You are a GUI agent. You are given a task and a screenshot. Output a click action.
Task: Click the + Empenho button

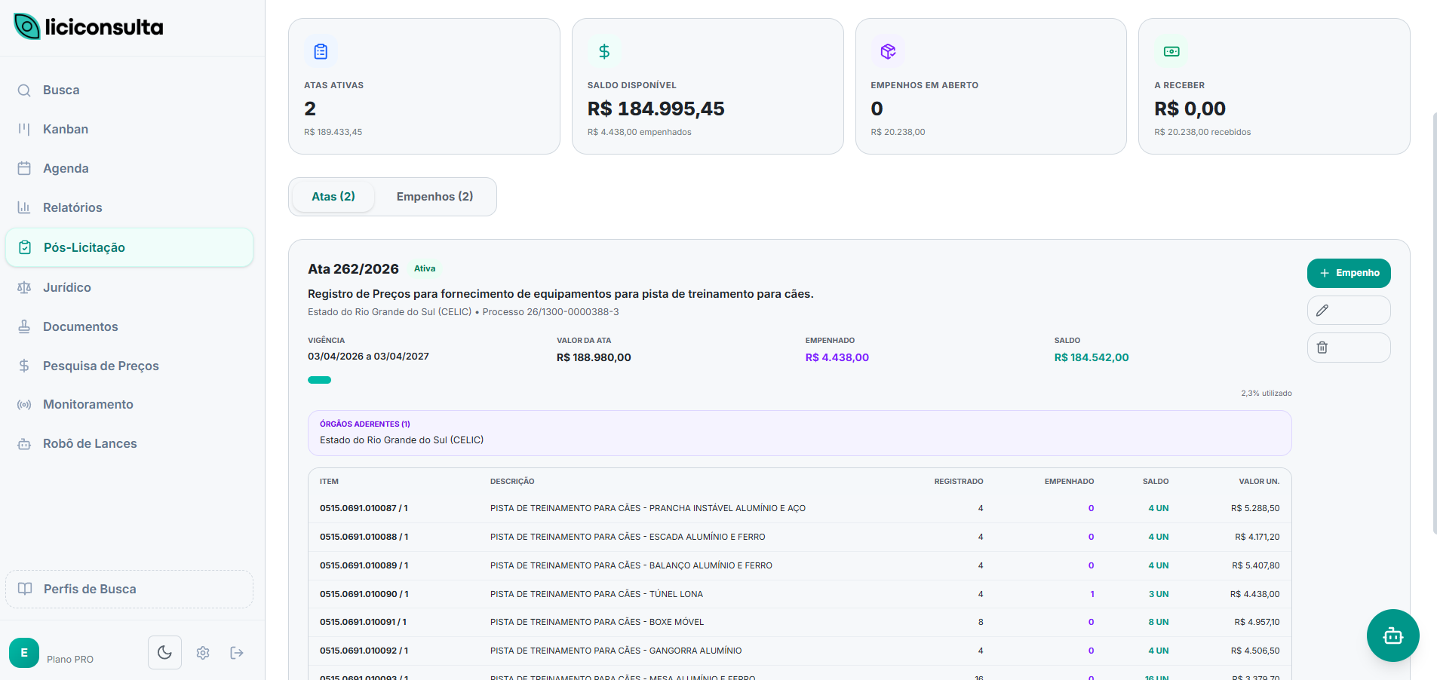[1349, 273]
